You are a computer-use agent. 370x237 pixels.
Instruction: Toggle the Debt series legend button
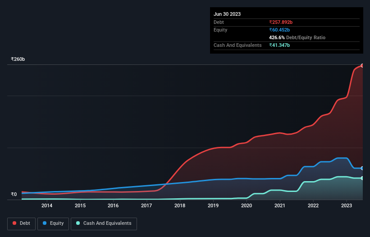[22, 223]
